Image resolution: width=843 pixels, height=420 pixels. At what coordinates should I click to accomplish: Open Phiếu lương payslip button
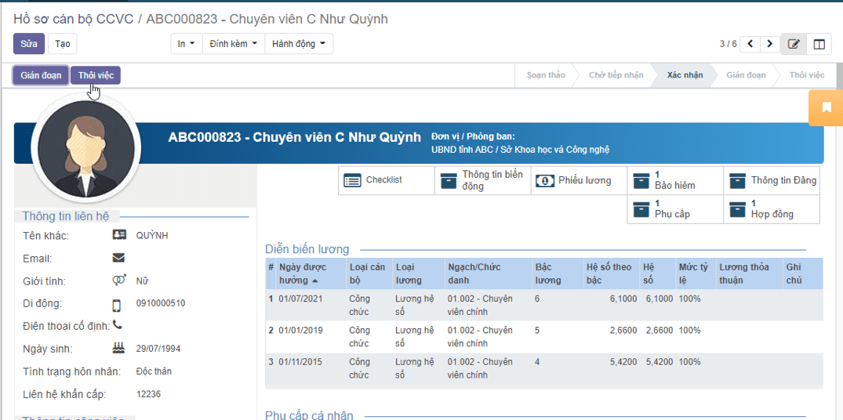coord(579,180)
